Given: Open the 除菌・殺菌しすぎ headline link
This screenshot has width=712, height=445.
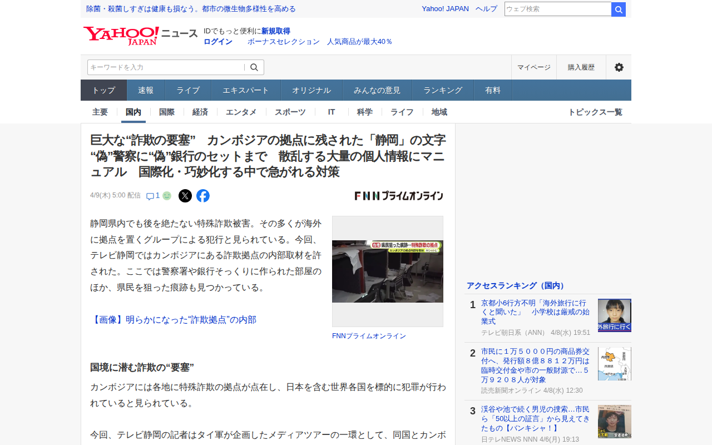Looking at the screenshot, I should coord(191,9).
